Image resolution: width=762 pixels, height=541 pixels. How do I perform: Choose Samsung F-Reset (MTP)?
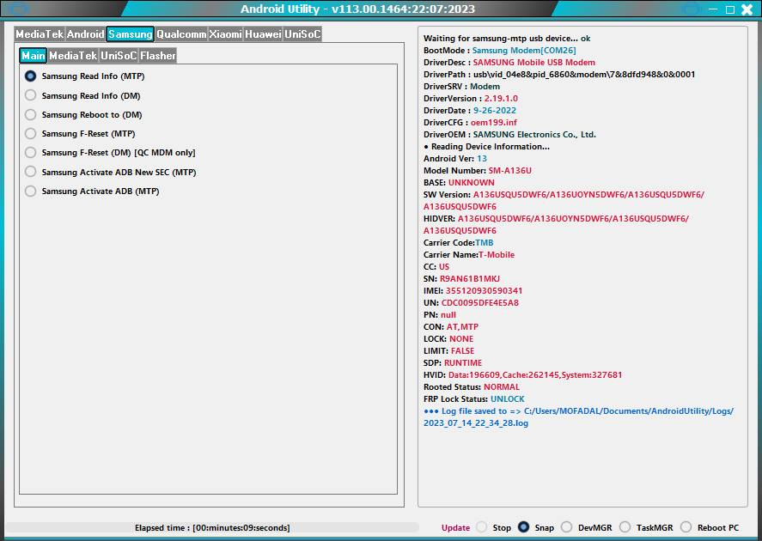[x=31, y=134]
